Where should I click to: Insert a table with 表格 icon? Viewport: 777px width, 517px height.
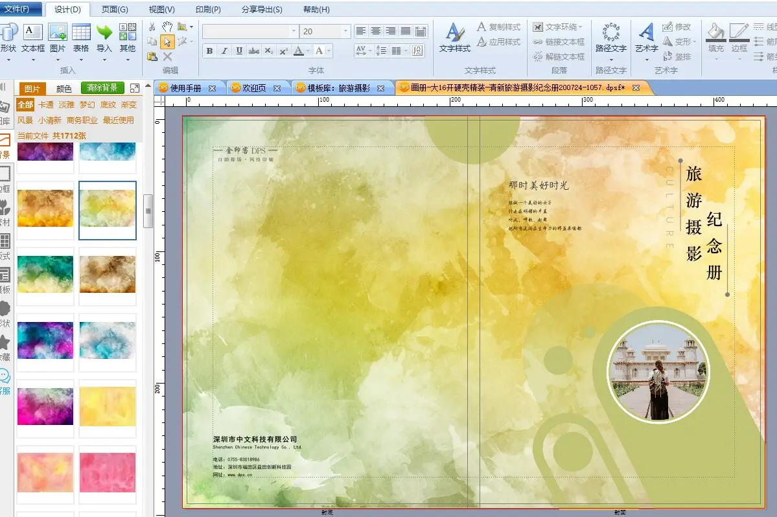pyautogui.click(x=81, y=32)
